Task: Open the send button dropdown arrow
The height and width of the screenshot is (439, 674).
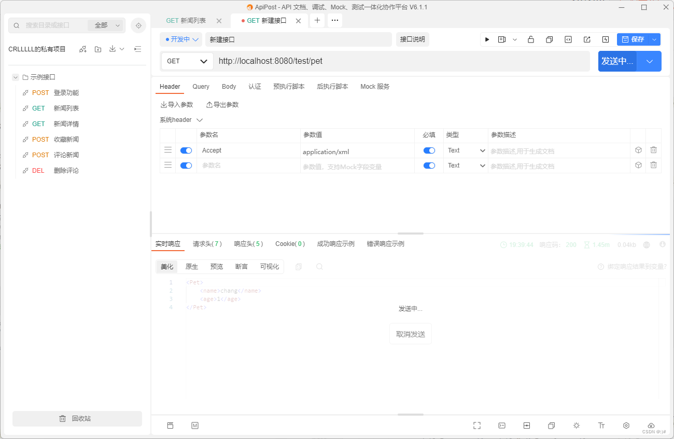Action: [x=650, y=61]
